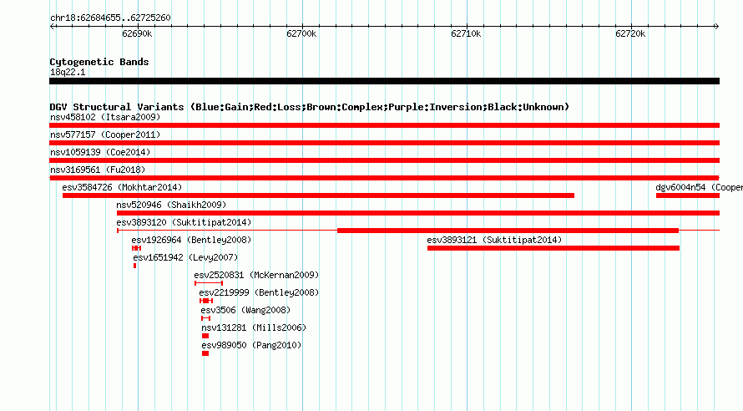The height and width of the screenshot is (411, 743).
Task: Click the chr18:62684655..62725260 coordinate label
Action: click(x=110, y=18)
